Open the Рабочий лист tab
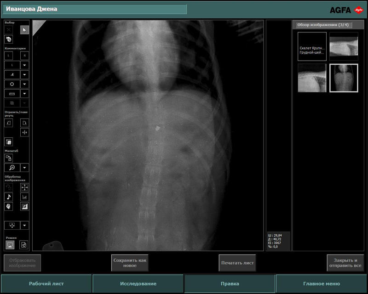368x294 pixels. pos(46,284)
